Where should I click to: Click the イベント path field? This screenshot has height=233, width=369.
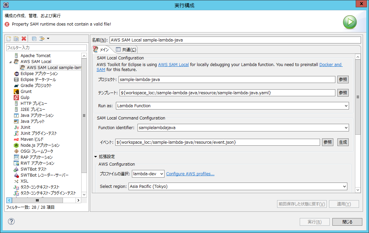[217, 142]
